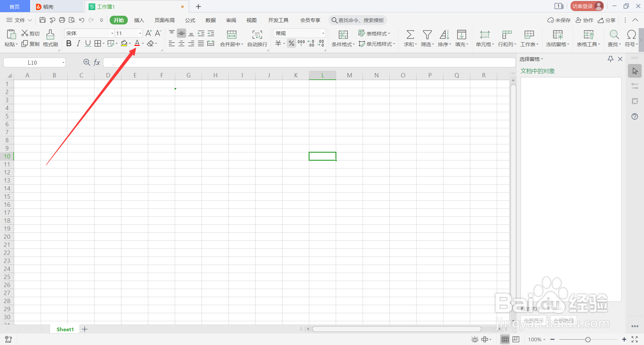Toggle vertical middle alignment

[x=181, y=33]
